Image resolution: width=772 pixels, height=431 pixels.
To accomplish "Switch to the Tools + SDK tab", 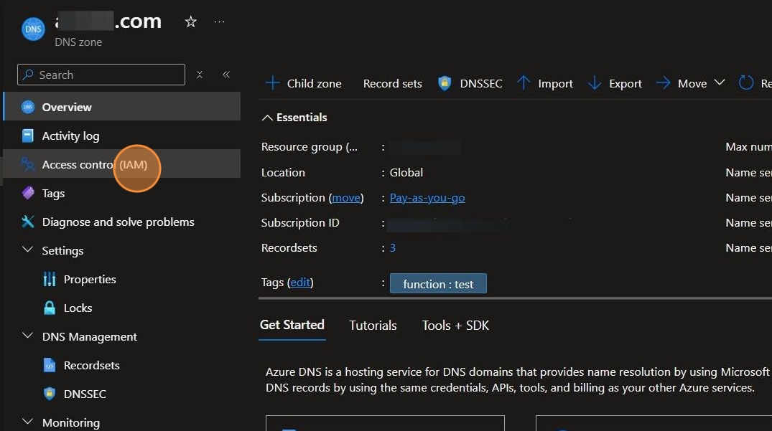I will click(455, 326).
